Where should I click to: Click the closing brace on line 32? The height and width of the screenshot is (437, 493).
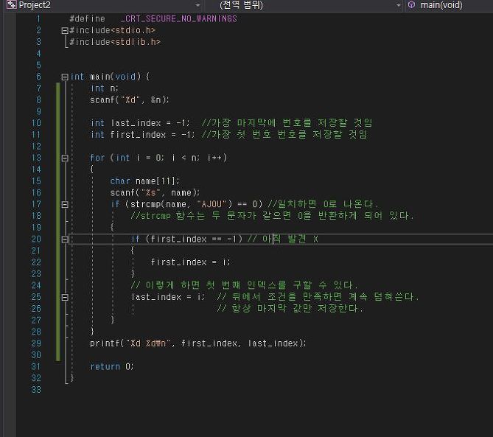71,378
